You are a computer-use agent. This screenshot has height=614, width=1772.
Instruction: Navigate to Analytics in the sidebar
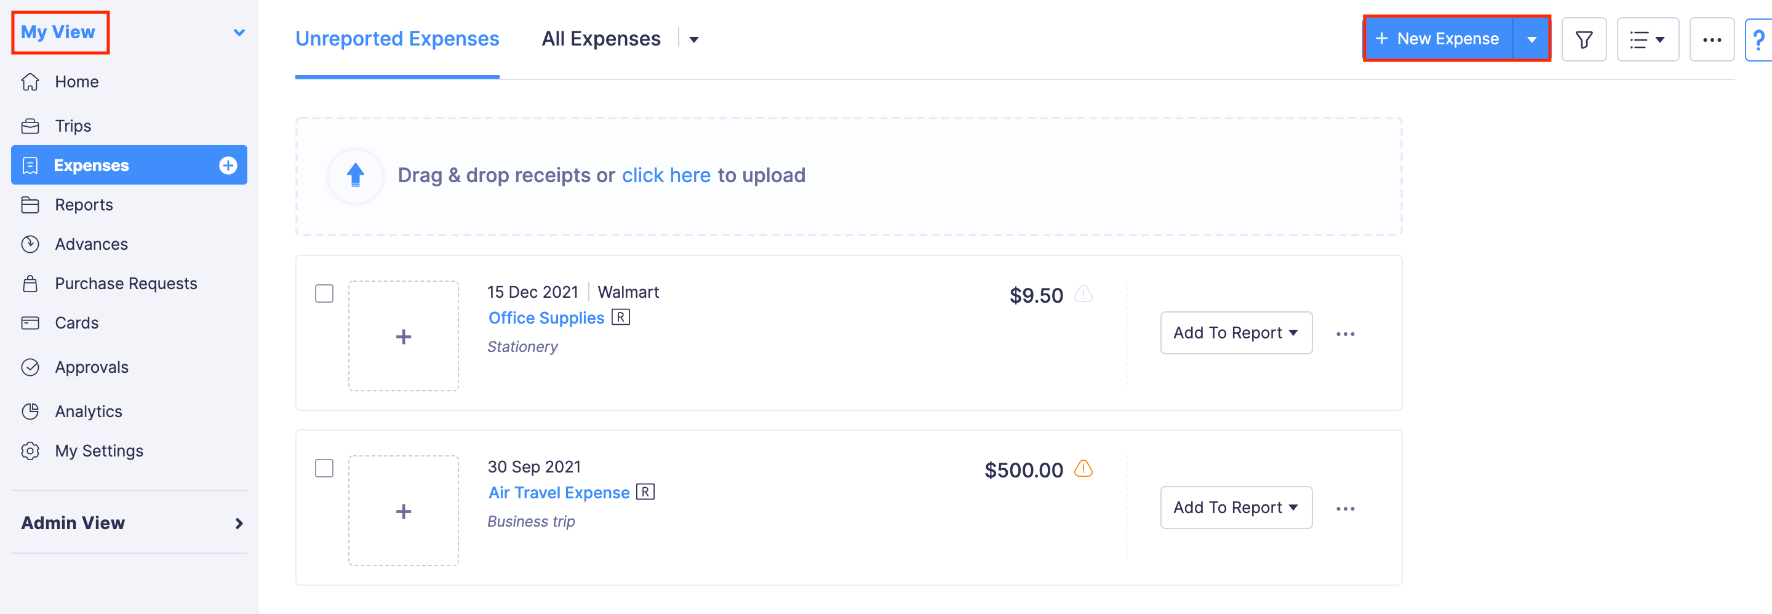[89, 410]
